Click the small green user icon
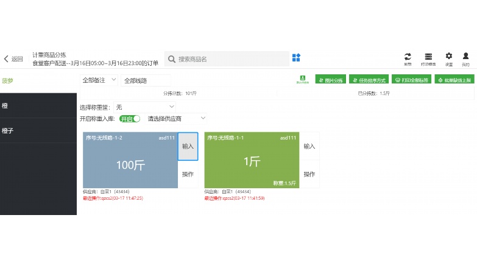Screen dimensions: 477x265 click(302, 79)
